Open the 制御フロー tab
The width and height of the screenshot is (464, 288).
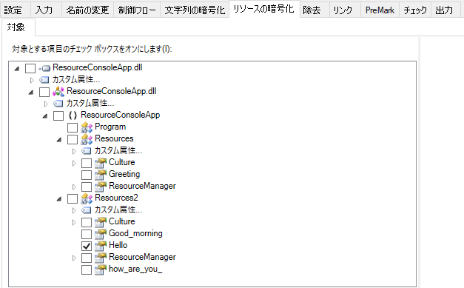point(137,10)
